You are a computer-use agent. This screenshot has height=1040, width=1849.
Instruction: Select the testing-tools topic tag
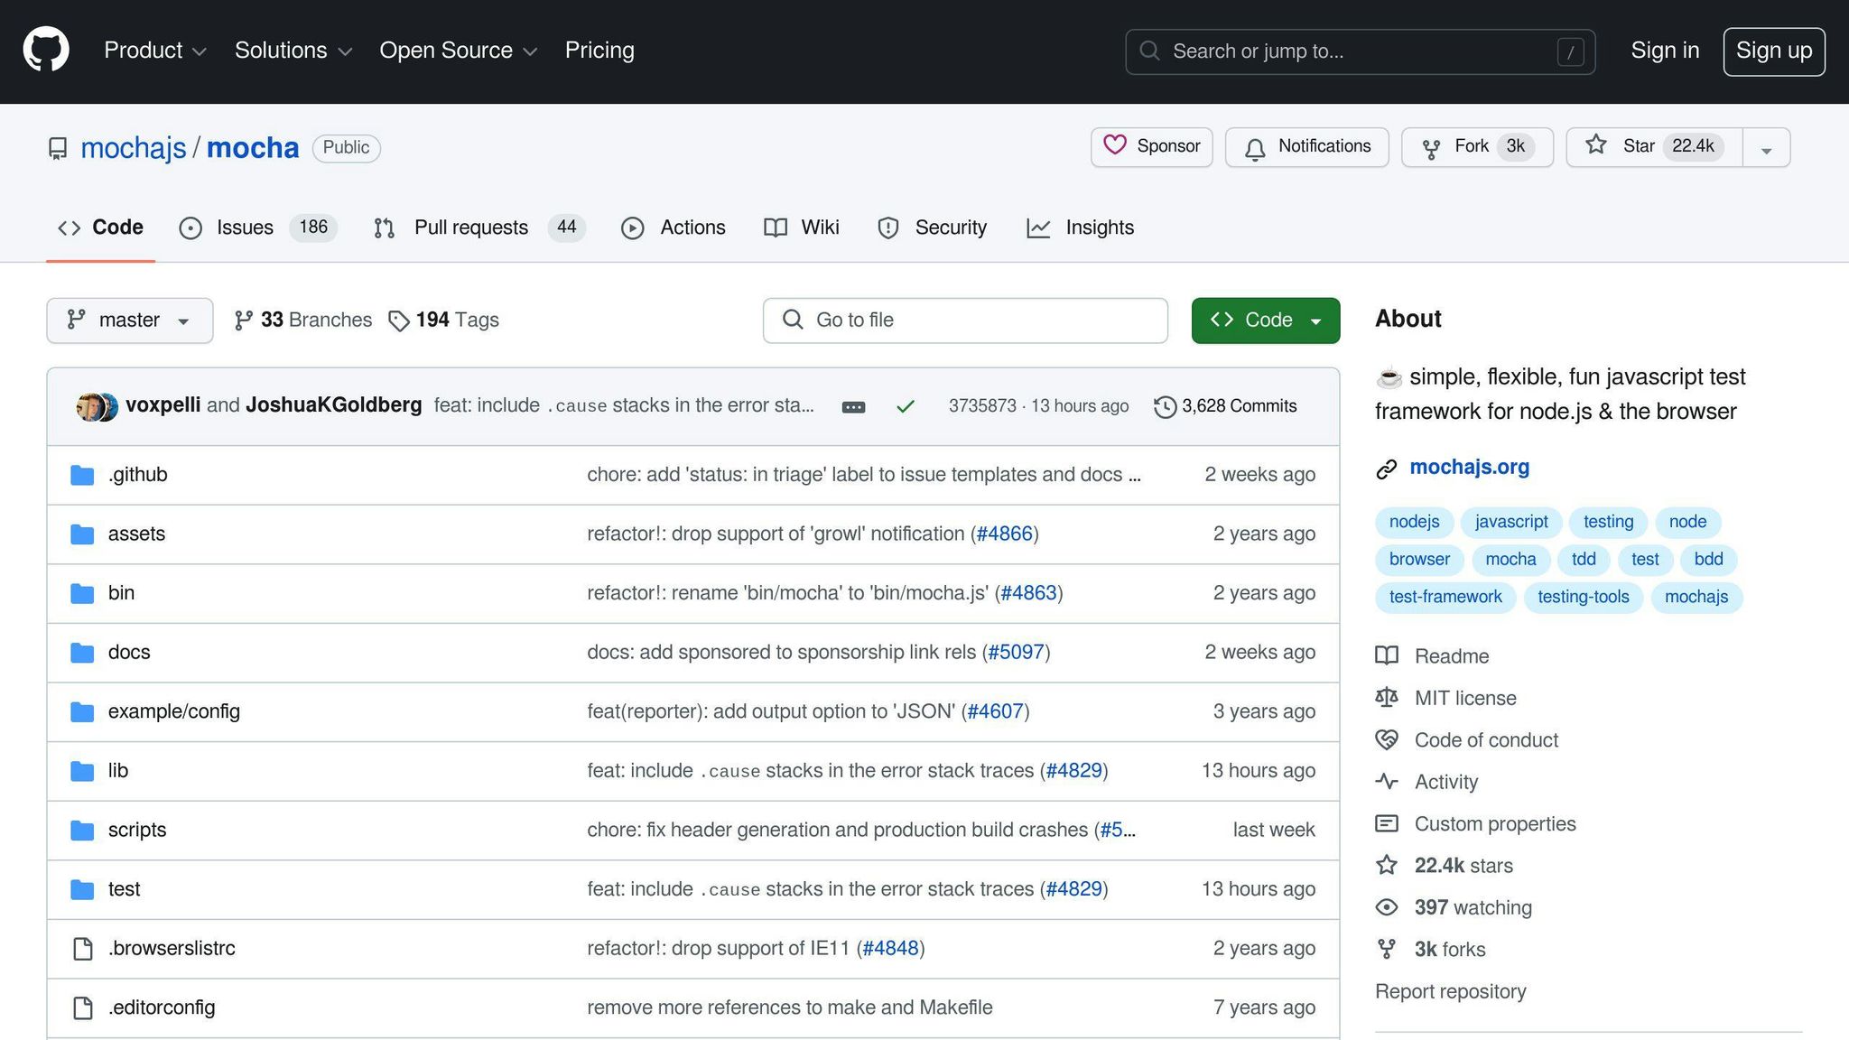[1583, 597]
